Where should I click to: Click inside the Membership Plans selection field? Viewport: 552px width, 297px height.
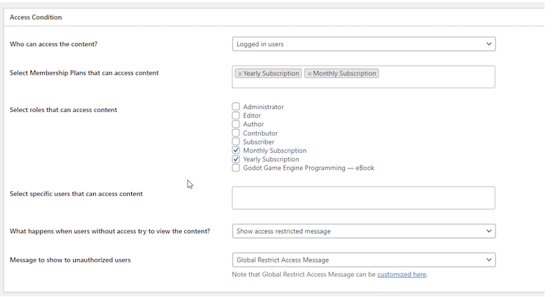(x=364, y=77)
